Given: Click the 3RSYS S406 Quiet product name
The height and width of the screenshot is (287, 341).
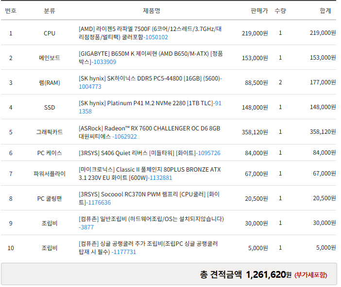Looking at the screenshot, I should pos(137,153).
